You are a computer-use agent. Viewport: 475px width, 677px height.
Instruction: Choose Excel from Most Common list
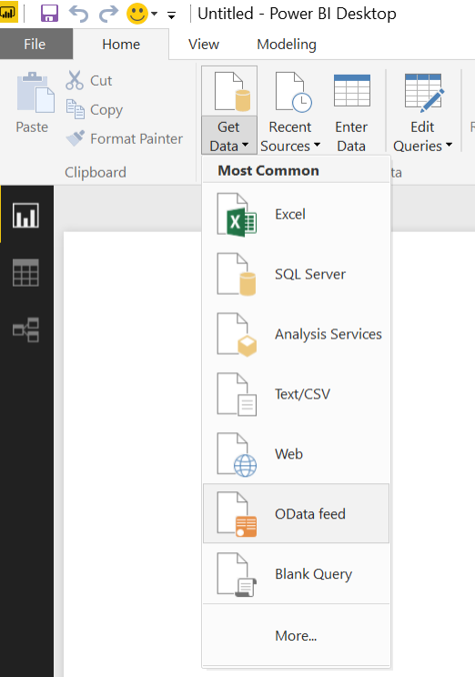297,214
